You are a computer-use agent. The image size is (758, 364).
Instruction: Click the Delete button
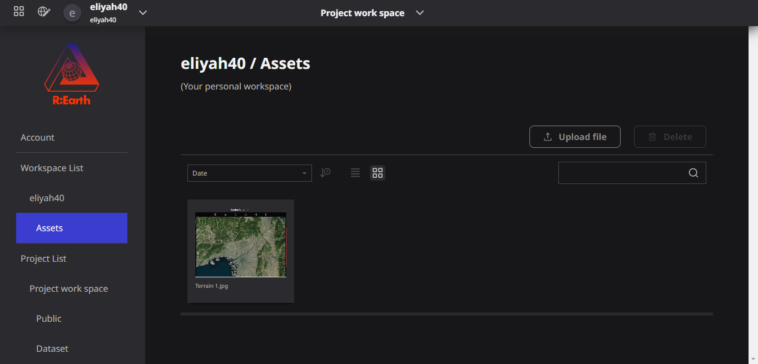coord(670,137)
